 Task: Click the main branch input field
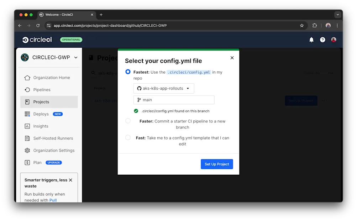tap(174, 100)
